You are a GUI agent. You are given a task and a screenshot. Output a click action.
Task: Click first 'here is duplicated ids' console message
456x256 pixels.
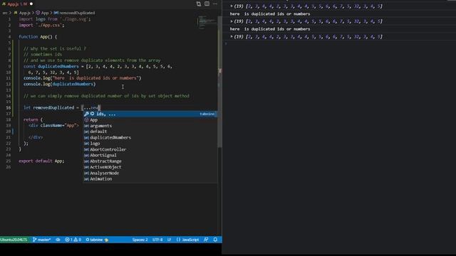point(270,14)
